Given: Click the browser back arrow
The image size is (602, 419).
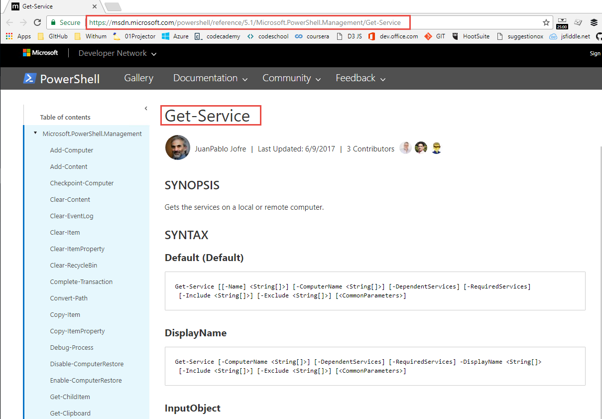Looking at the screenshot, I should coord(9,22).
